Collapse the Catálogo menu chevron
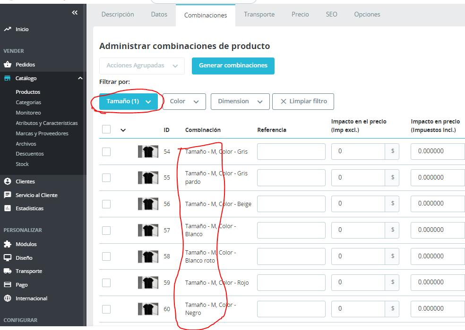The height and width of the screenshot is (330, 465). (x=80, y=78)
